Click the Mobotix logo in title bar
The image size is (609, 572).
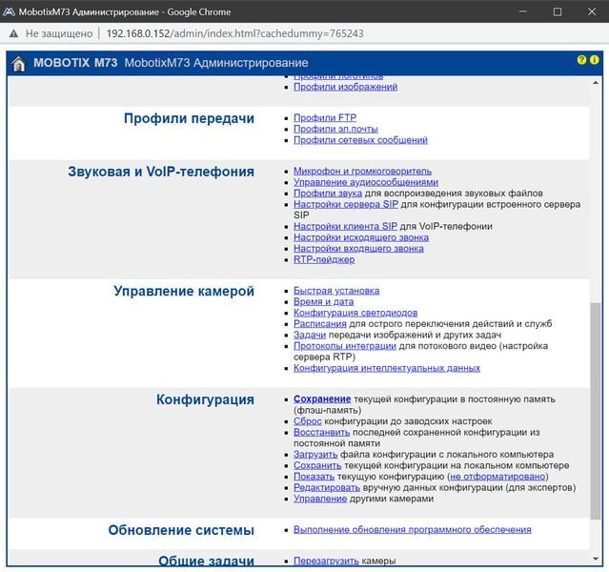click(x=9, y=11)
